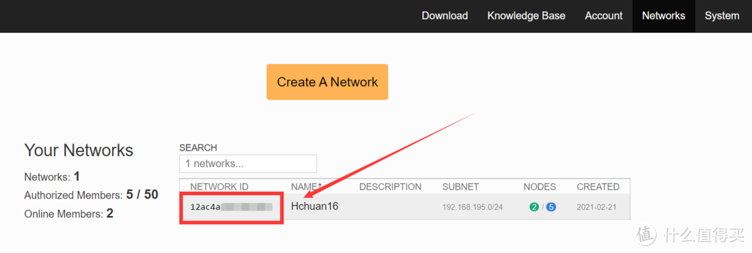This screenshot has height=253, width=752.
Task: Sort by the NODES column header
Action: coord(540,187)
